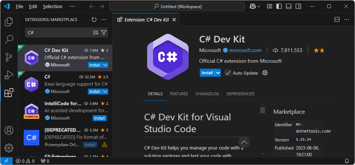Toggle the bottom panel
Screen dimensions: 355x165
288,7
